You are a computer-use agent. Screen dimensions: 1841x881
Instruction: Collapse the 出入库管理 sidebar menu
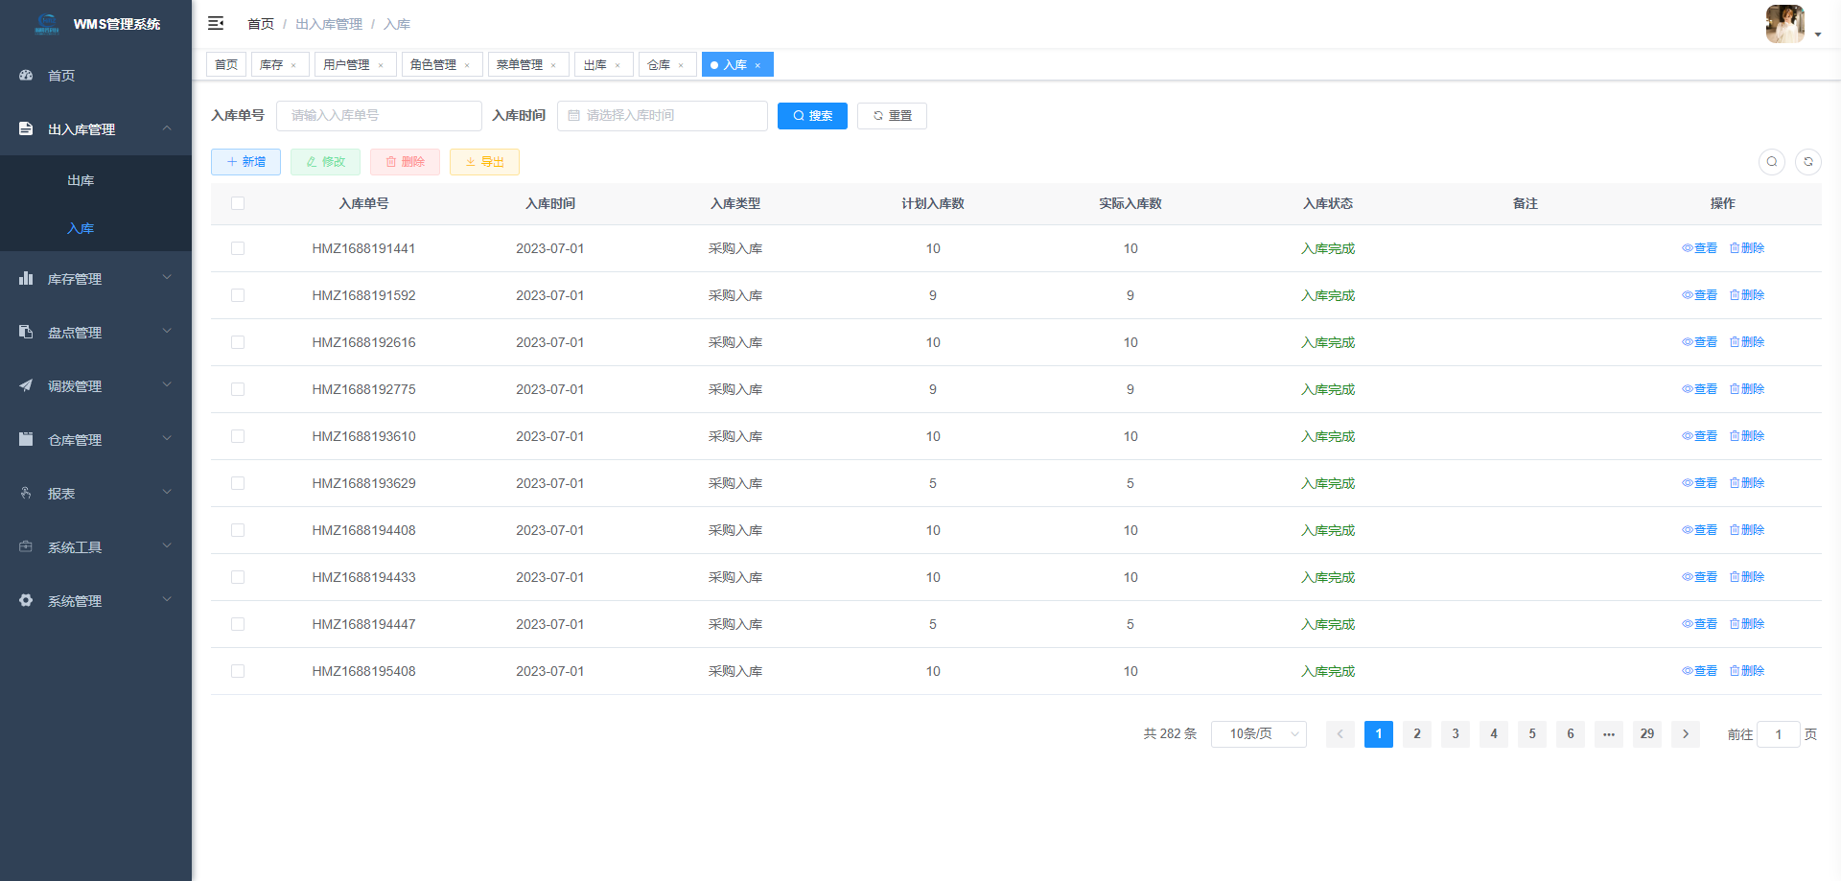pos(96,129)
